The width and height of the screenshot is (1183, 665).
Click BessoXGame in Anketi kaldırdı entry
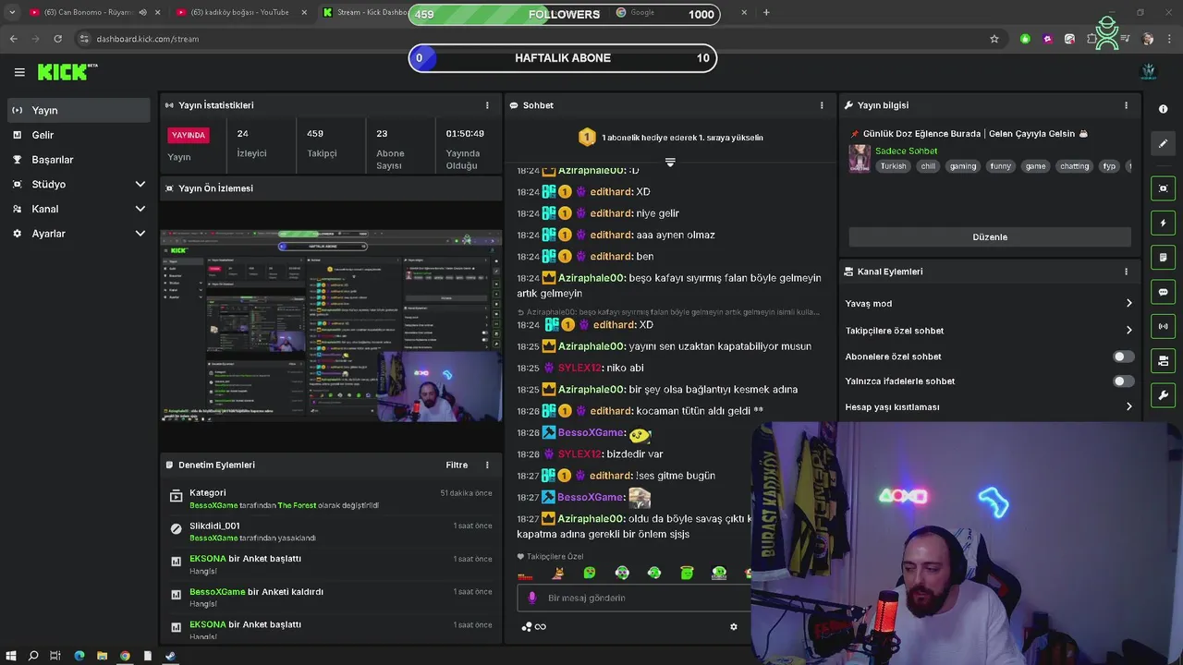click(x=217, y=592)
